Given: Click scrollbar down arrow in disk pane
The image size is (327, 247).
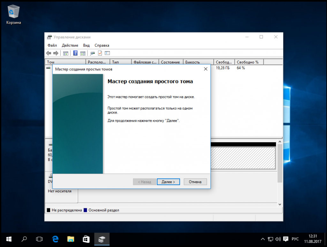Looking at the screenshot, I should [x=280, y=204].
